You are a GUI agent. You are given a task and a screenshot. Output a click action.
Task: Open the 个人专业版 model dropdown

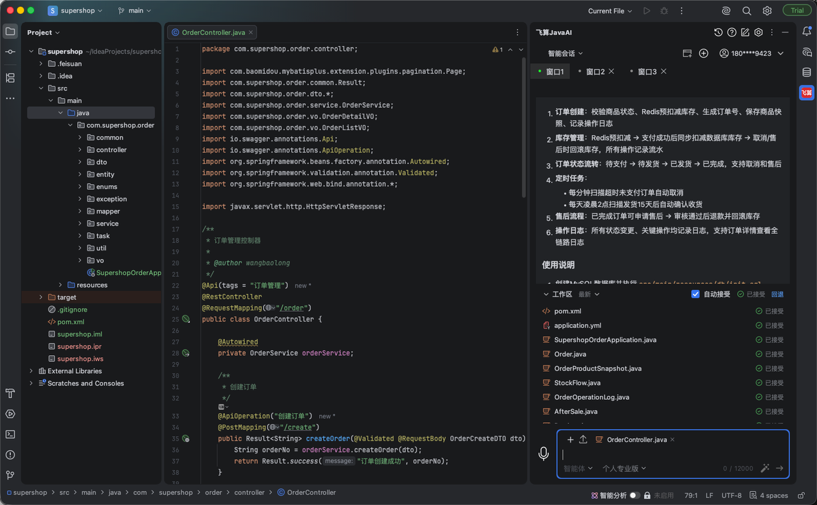624,468
